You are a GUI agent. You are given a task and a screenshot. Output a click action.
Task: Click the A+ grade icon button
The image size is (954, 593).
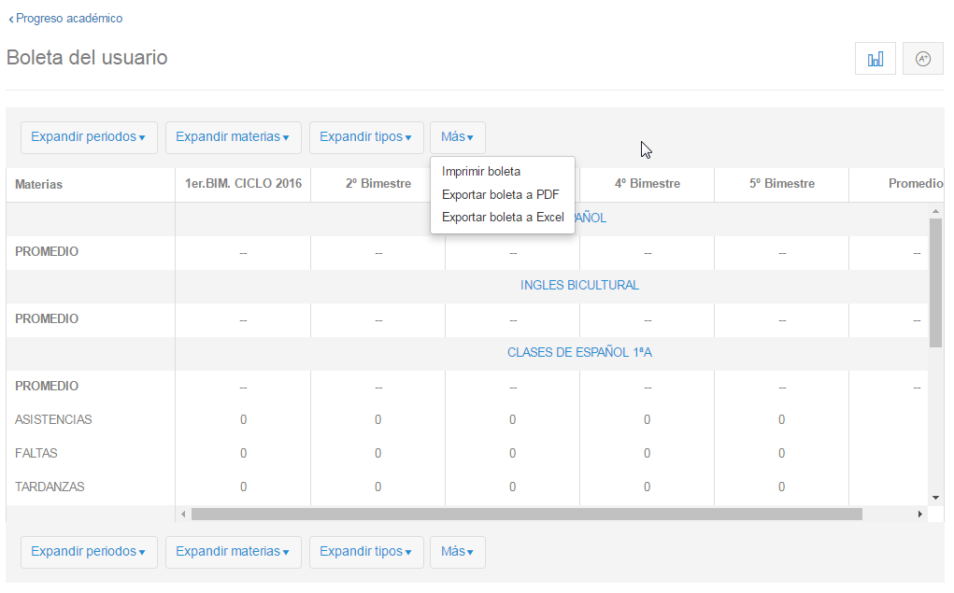pos(922,59)
